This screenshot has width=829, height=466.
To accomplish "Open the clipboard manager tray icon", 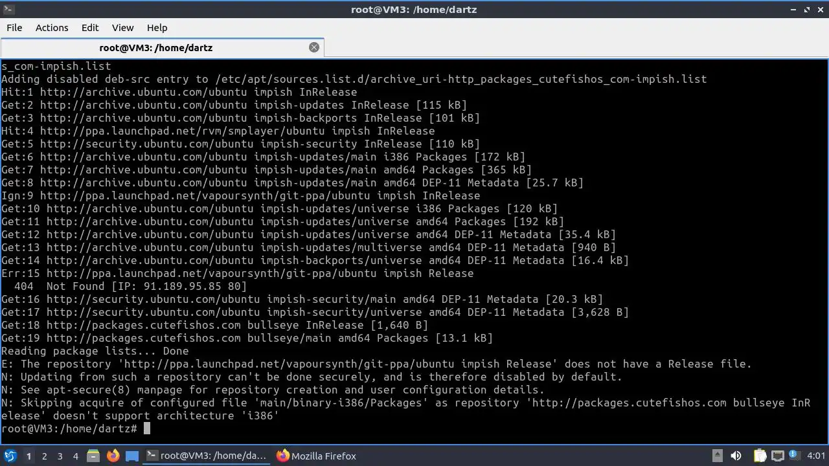I will click(x=760, y=456).
